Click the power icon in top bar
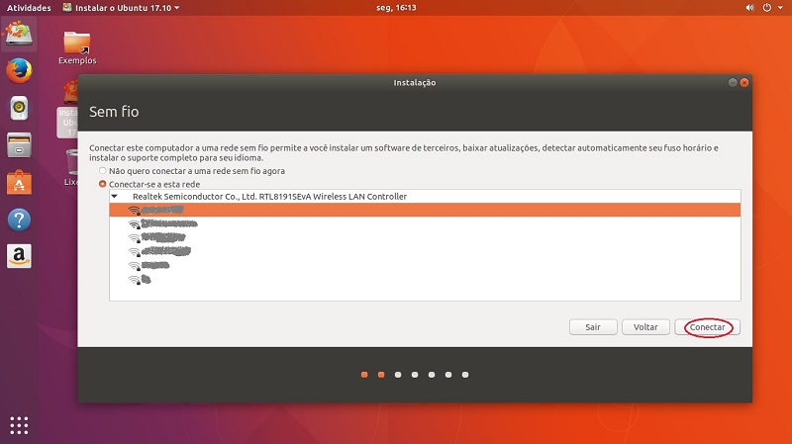792x444 pixels. point(766,8)
